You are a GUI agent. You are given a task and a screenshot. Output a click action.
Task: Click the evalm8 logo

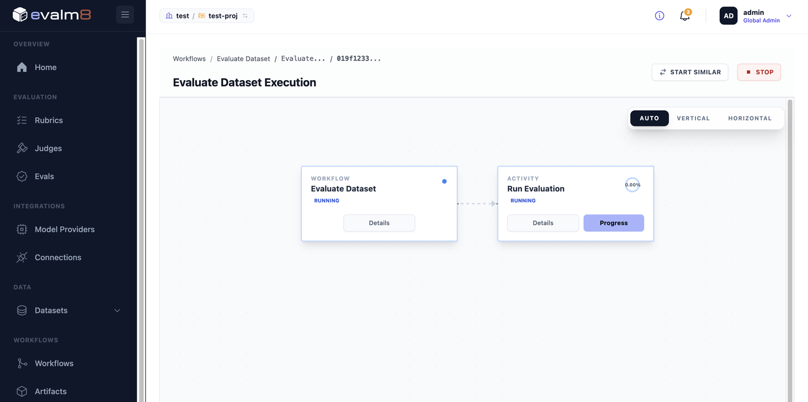click(x=51, y=14)
